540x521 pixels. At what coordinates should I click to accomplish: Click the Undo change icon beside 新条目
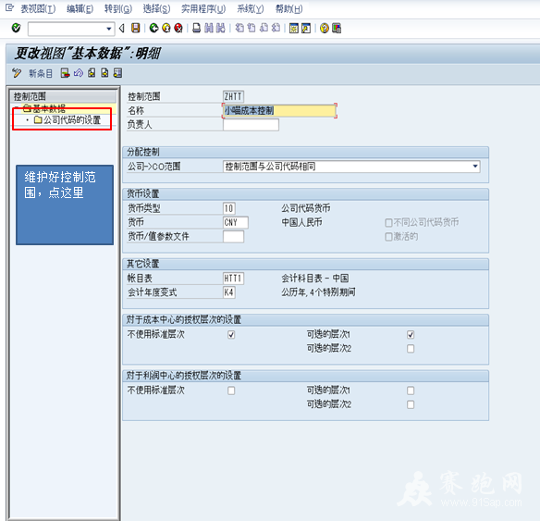(x=79, y=73)
